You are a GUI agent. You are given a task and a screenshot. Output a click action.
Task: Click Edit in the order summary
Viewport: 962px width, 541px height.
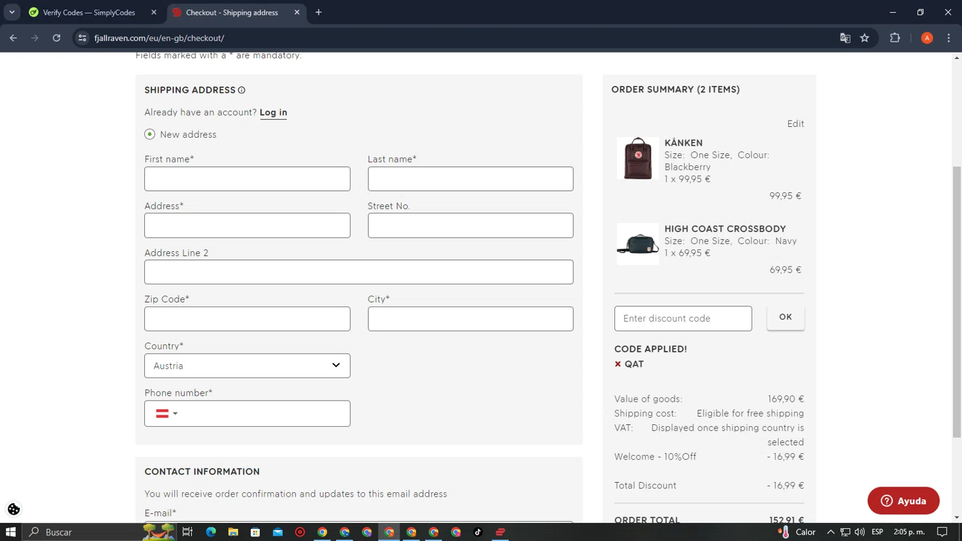point(796,124)
